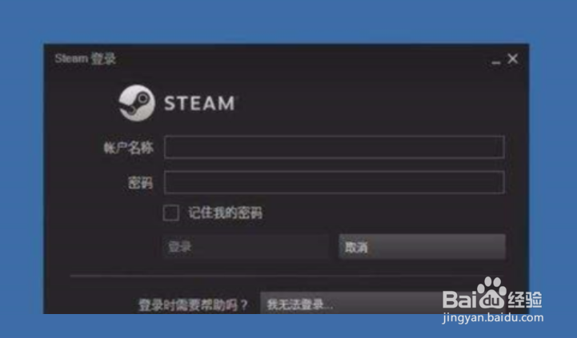Click the Steam logo icon
Screen dimensions: 577x338
137,103
